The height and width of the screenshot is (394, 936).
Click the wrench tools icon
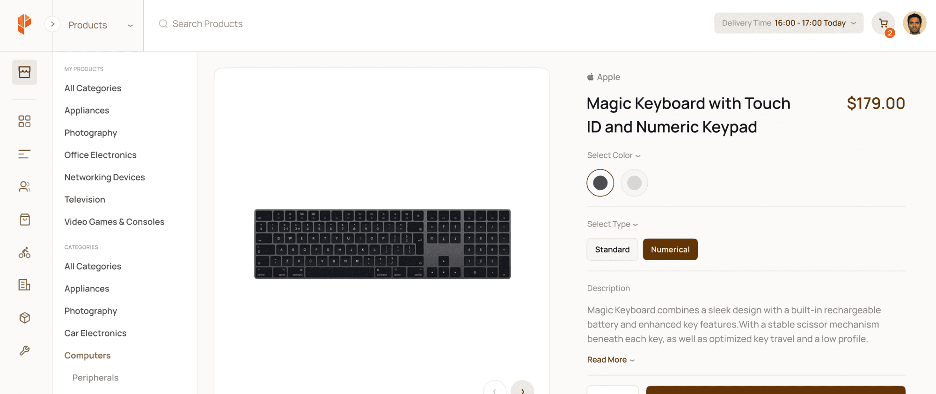(24, 350)
